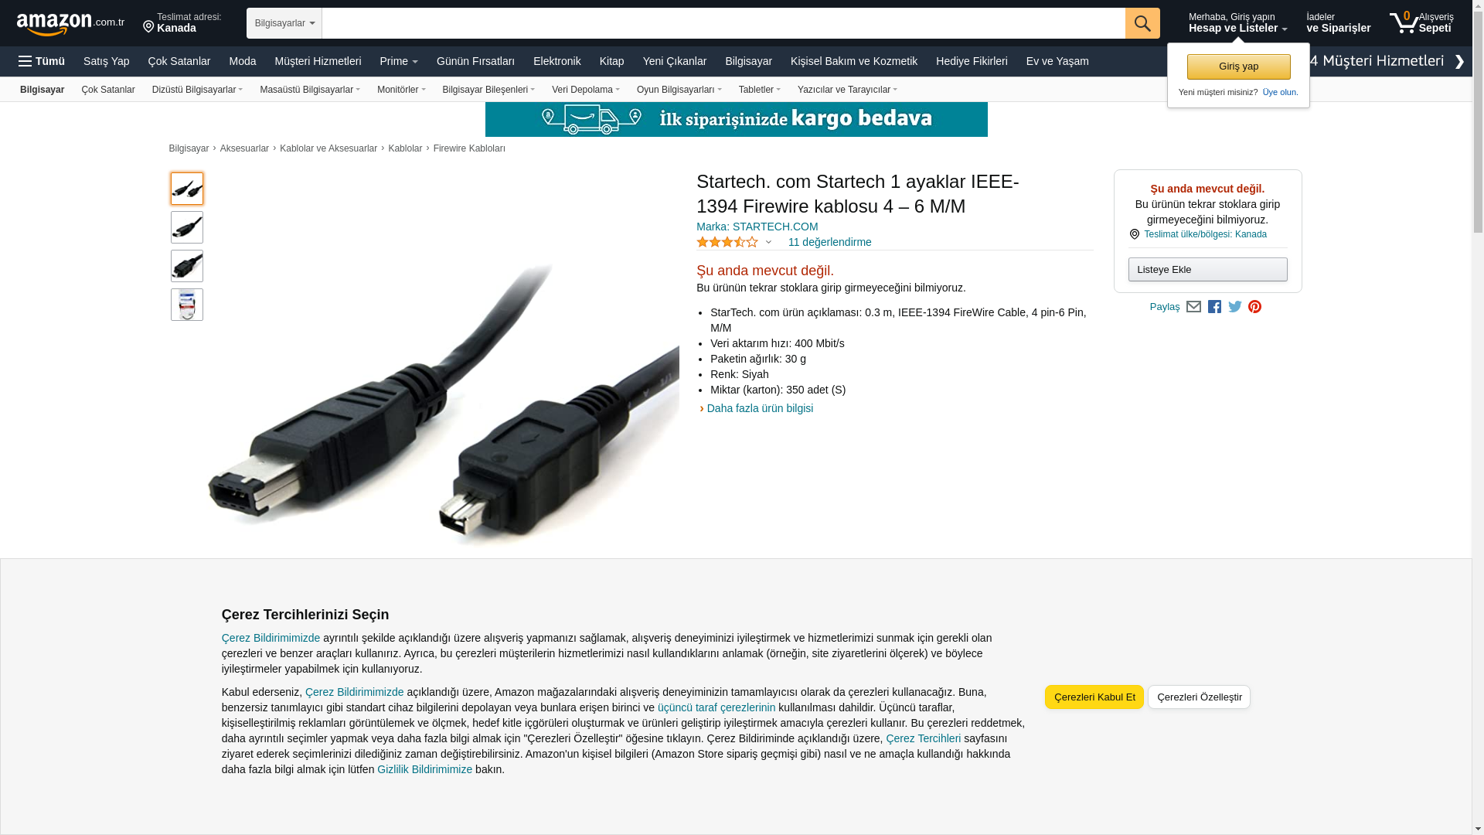
Task: Share product on Facebook
Action: pyautogui.click(x=1214, y=307)
